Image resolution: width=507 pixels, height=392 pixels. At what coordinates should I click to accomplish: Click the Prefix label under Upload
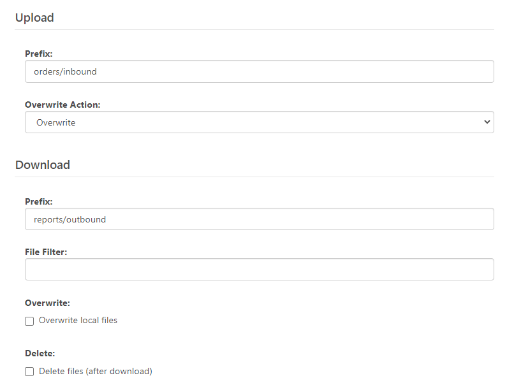(x=38, y=54)
